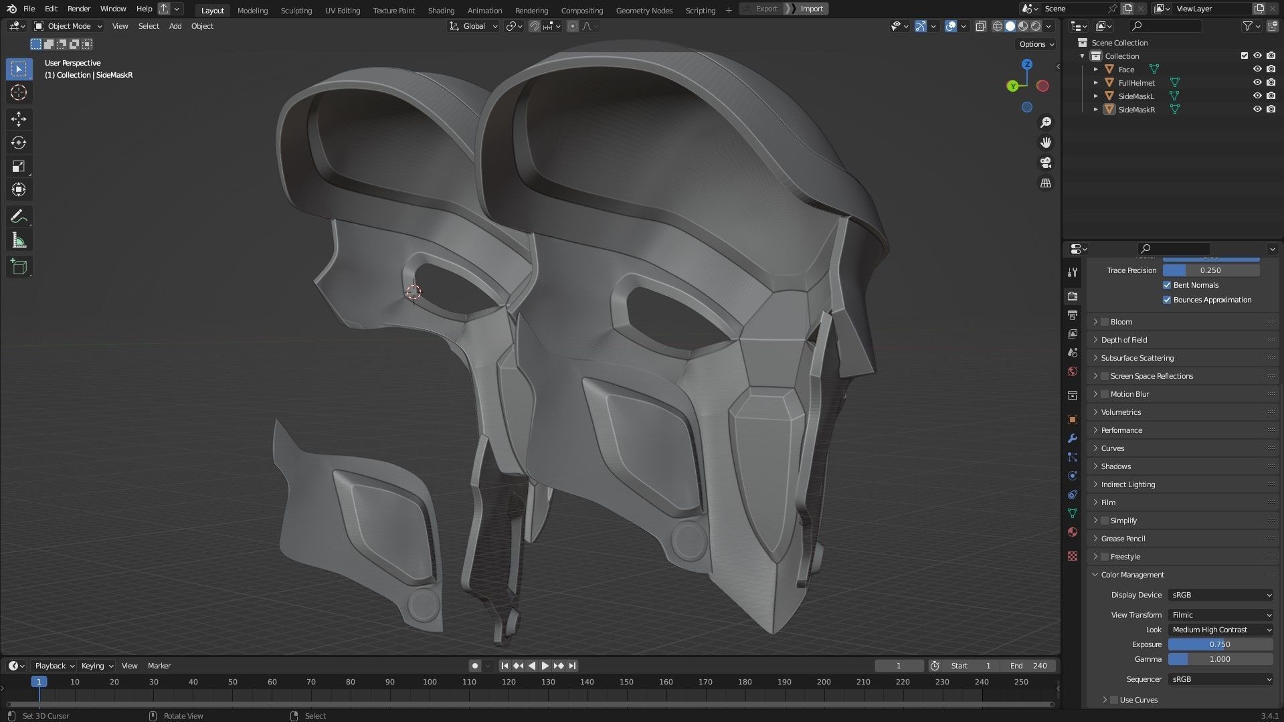Select the Rotate tool
This screenshot has width=1284, height=722.
(x=19, y=143)
